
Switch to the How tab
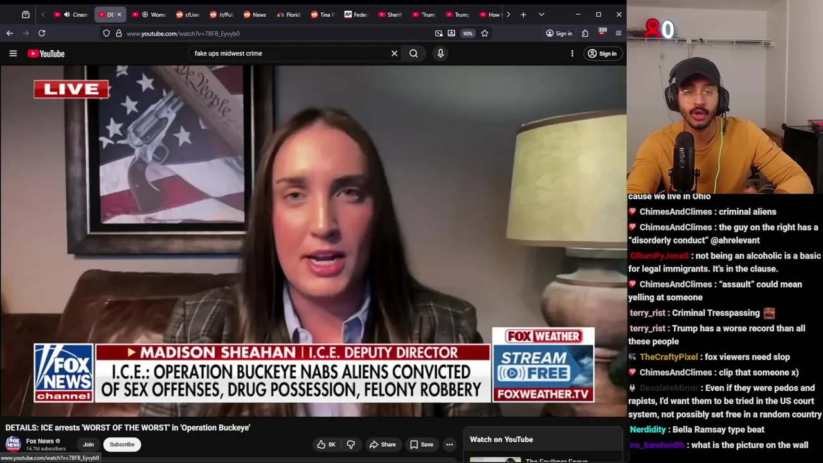point(490,14)
